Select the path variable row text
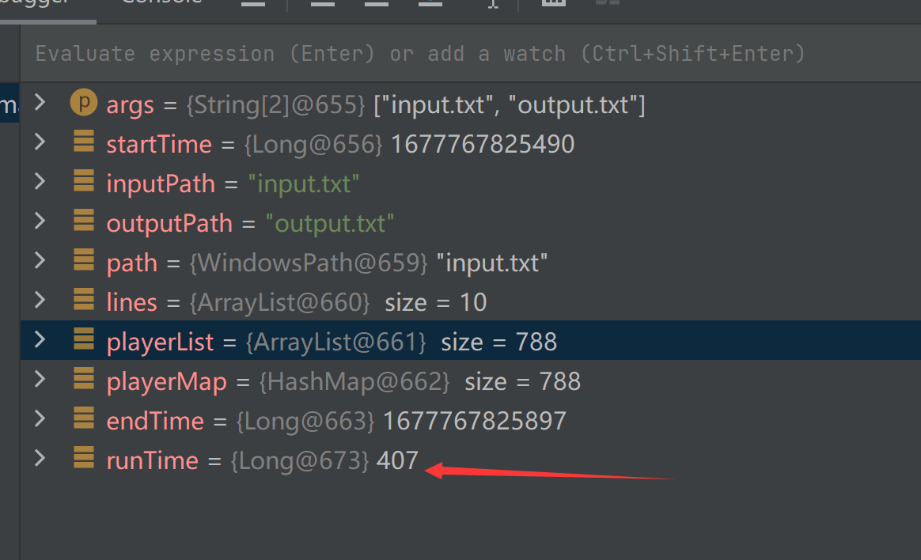921x560 pixels. (x=328, y=263)
